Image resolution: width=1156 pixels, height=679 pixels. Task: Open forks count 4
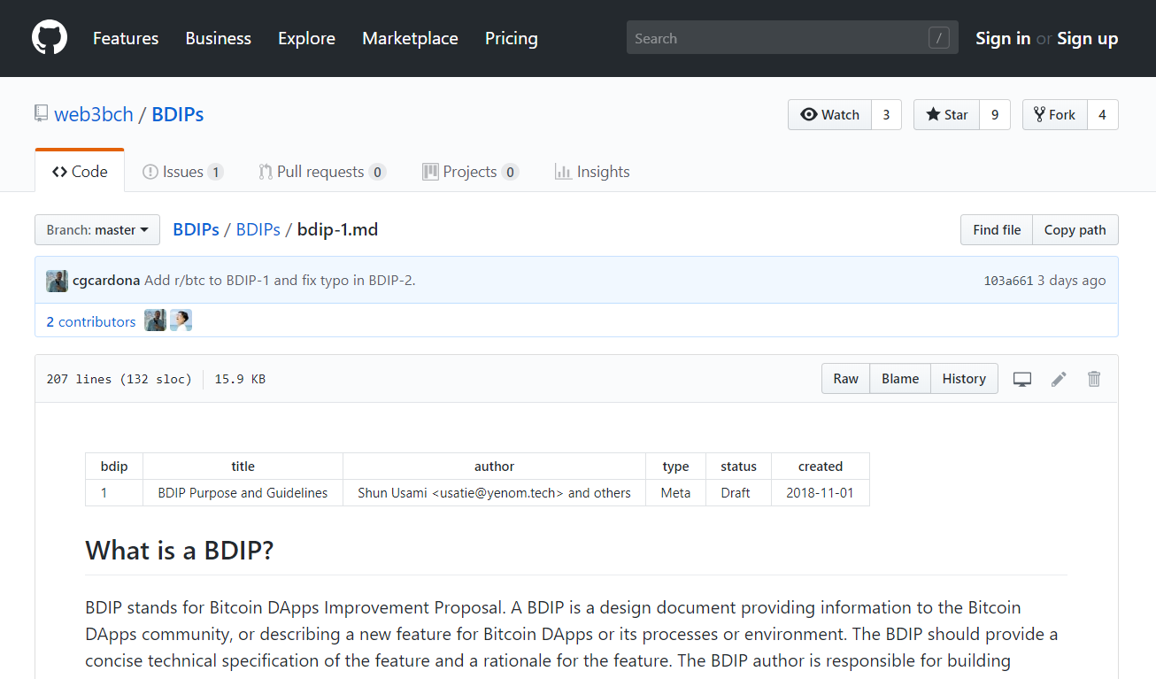tap(1103, 115)
